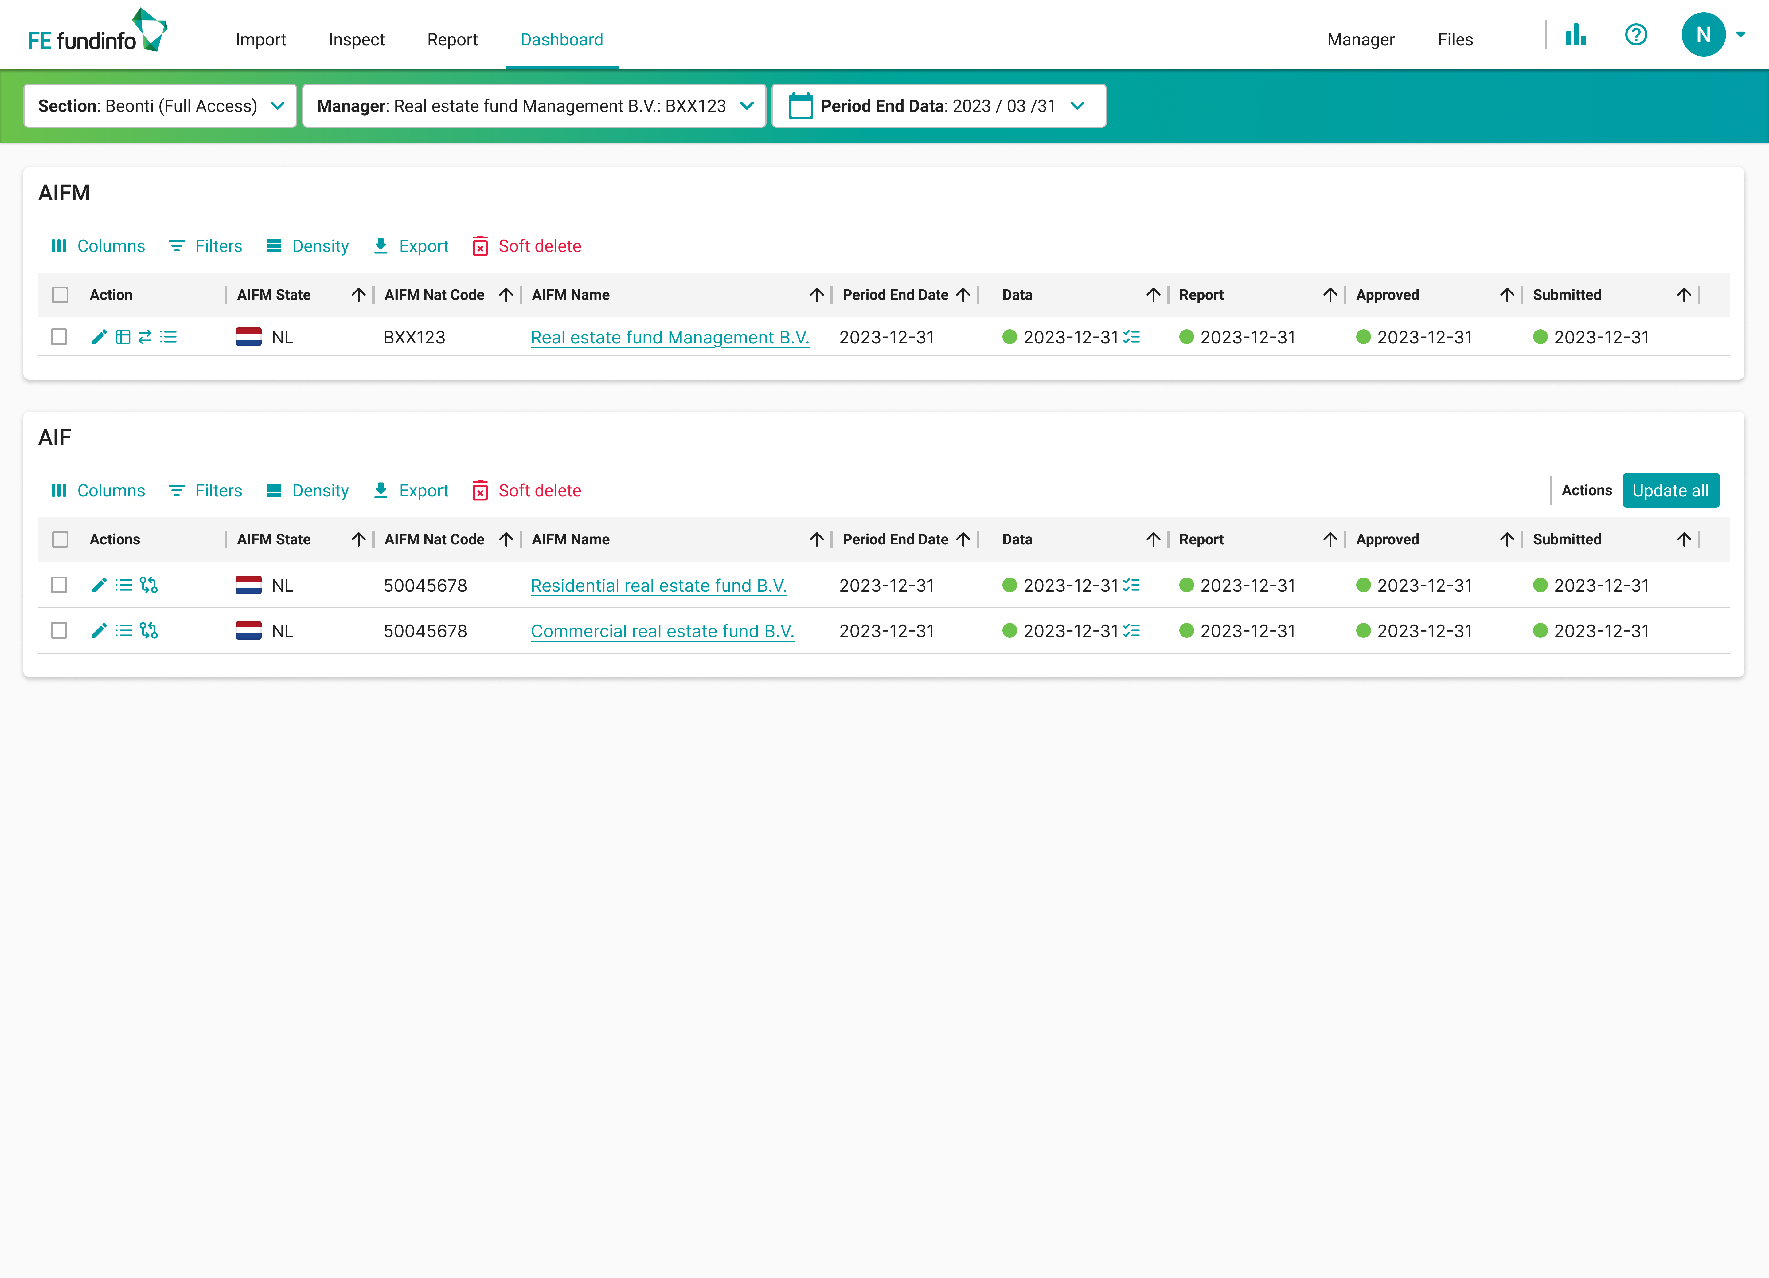Sort AIFM table by AIFM State arrow
Screen dimensions: 1769x1278
pyautogui.click(x=358, y=295)
